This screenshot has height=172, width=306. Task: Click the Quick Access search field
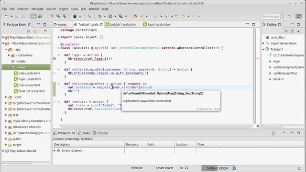pyautogui.click(x=271, y=16)
